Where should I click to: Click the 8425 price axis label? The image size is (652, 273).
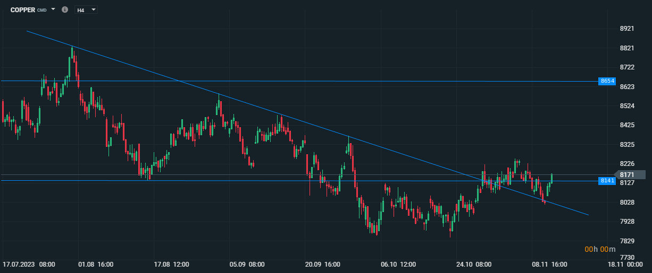627,125
